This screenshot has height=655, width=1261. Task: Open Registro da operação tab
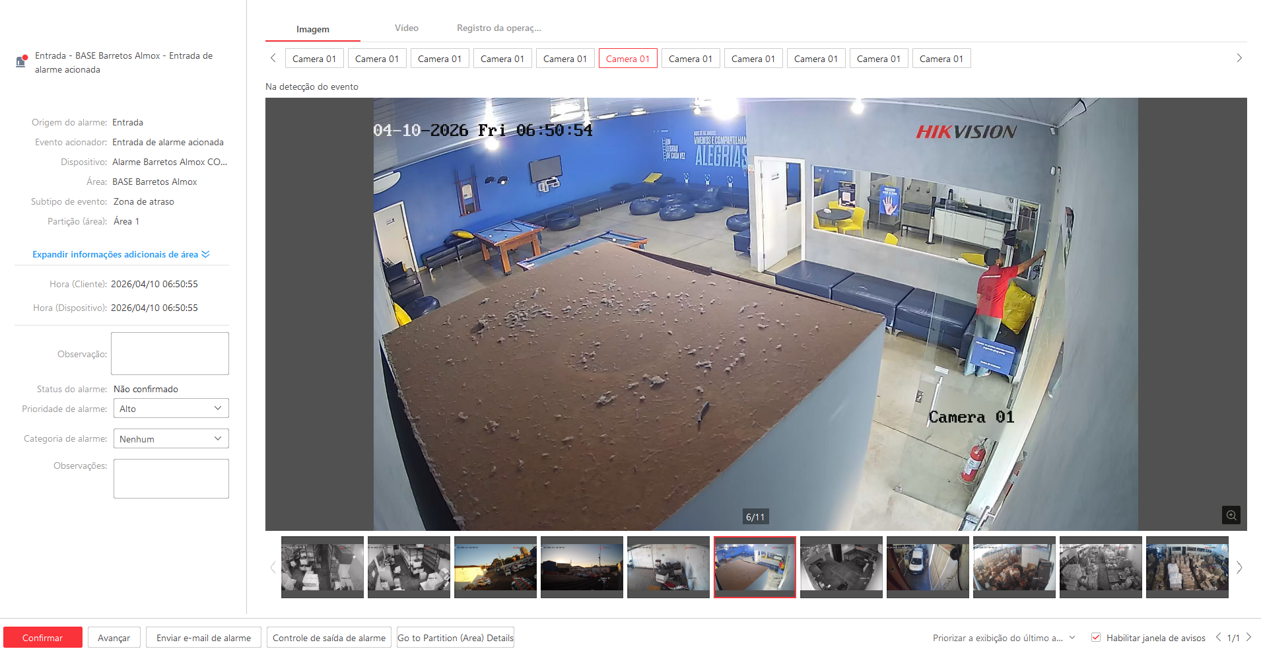pyautogui.click(x=498, y=28)
